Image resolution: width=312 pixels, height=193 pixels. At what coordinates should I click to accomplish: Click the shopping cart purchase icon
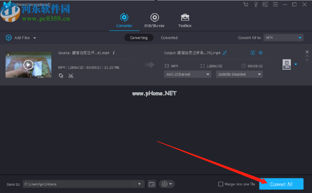click(x=245, y=4)
